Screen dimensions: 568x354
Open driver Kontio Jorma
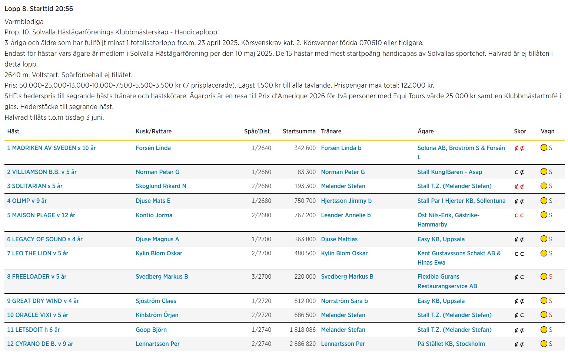point(154,215)
